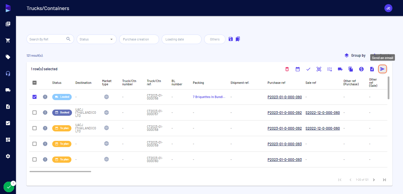Click the Market type column header

click(x=107, y=83)
